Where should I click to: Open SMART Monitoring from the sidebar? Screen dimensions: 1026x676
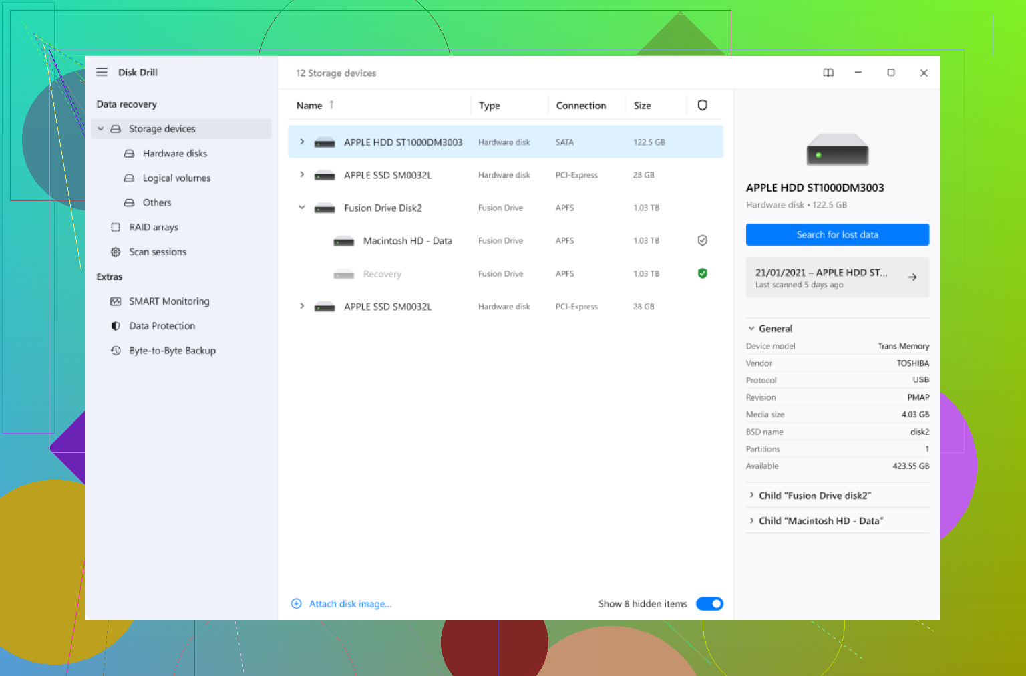168,301
